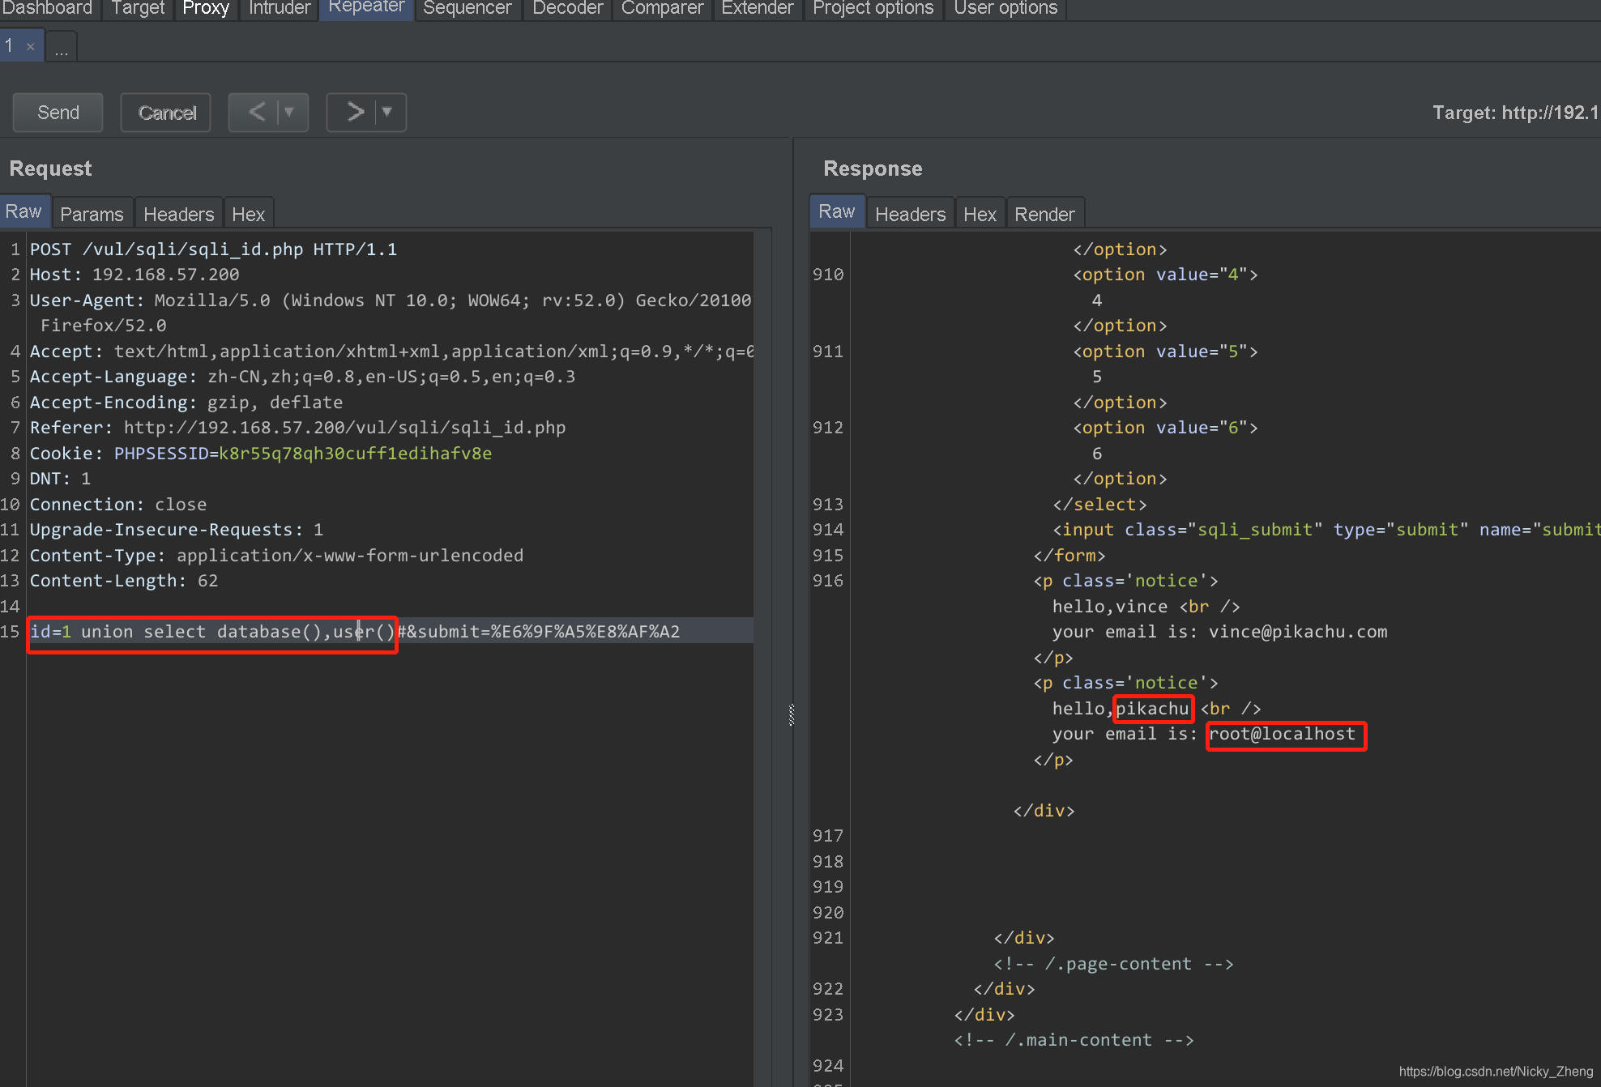Switch to the Decoder tab

point(568,8)
